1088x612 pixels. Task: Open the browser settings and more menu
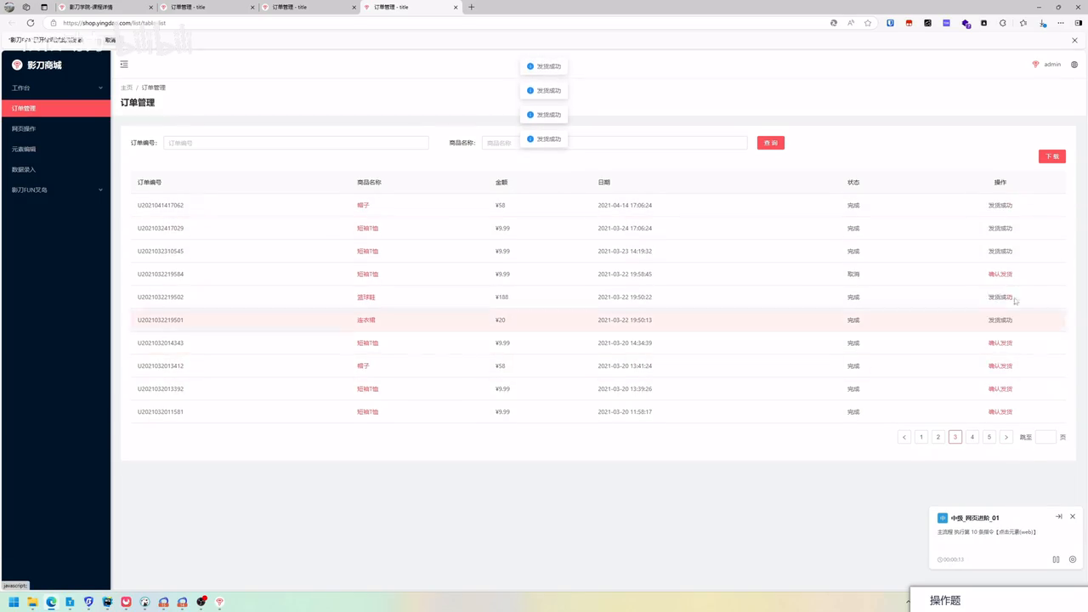[x=1060, y=23]
